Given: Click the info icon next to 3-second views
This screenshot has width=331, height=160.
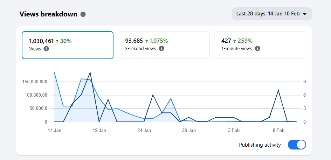Looking at the screenshot, I should [x=161, y=49].
